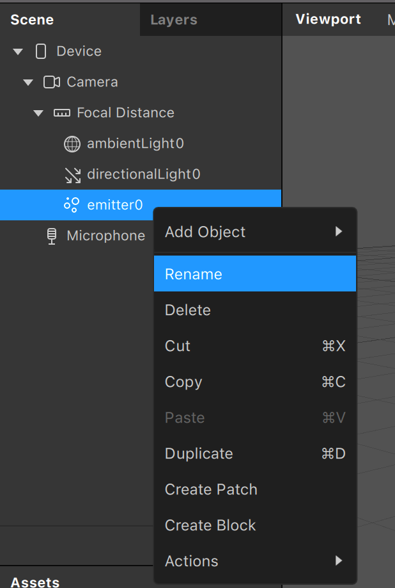Click the emitter0 particle icon

72,205
